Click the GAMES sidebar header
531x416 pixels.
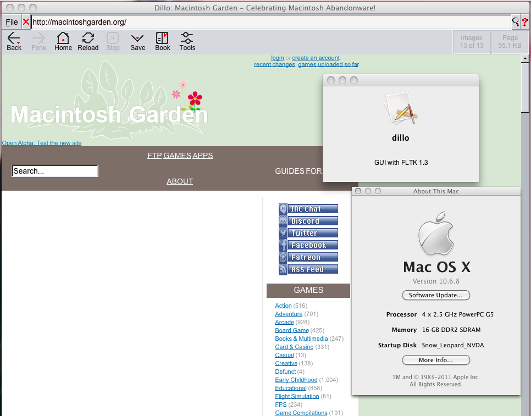click(308, 290)
